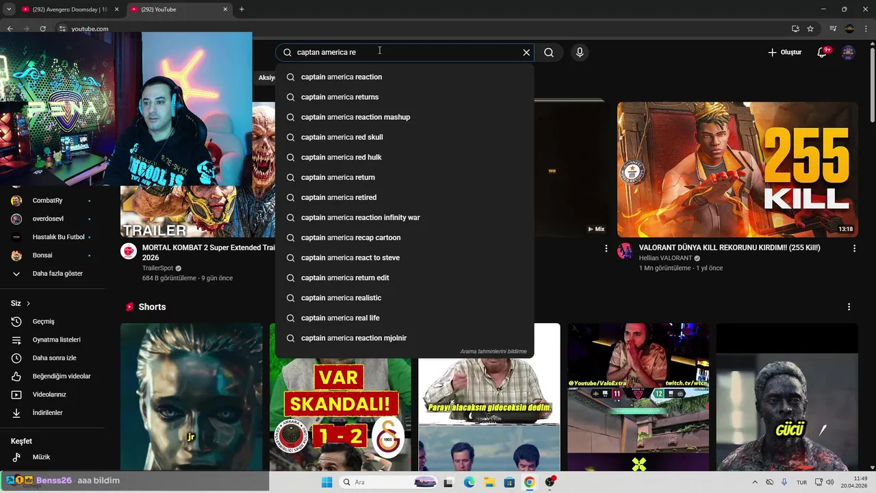
Task: Reload the page with refresh icon
Action: pyautogui.click(x=42, y=29)
